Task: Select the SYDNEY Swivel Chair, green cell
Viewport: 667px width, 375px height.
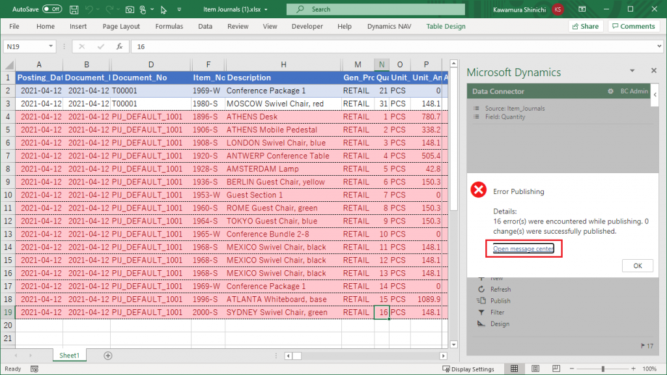Action: point(283,312)
